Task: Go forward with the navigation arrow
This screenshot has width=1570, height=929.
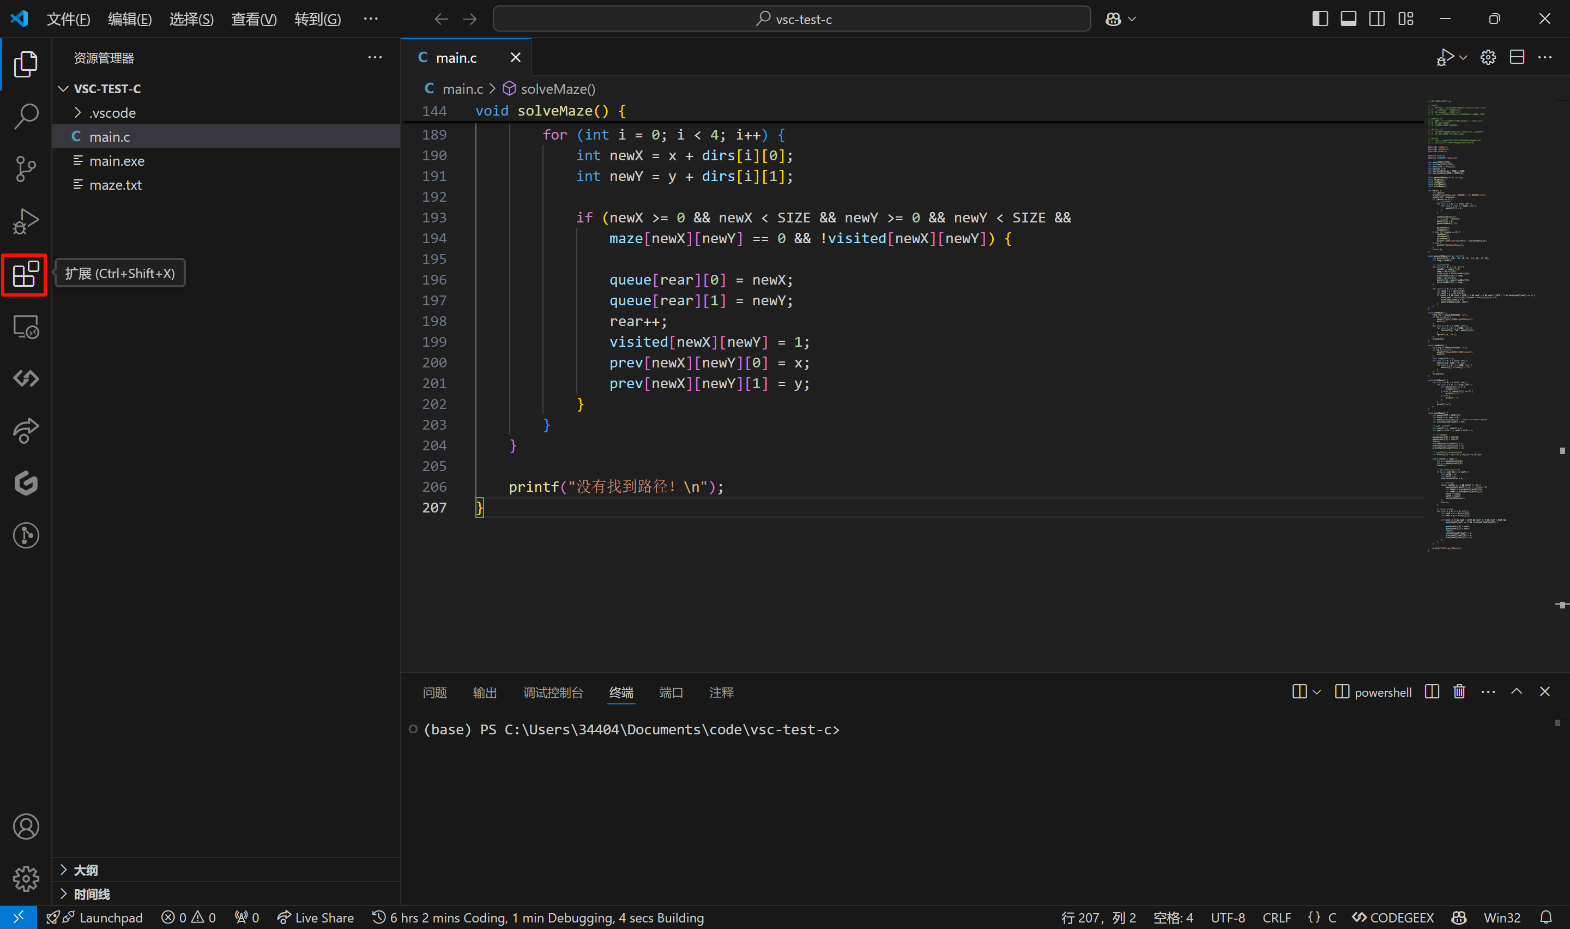Action: [x=470, y=20]
